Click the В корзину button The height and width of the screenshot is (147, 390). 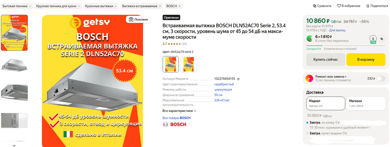click(366, 60)
